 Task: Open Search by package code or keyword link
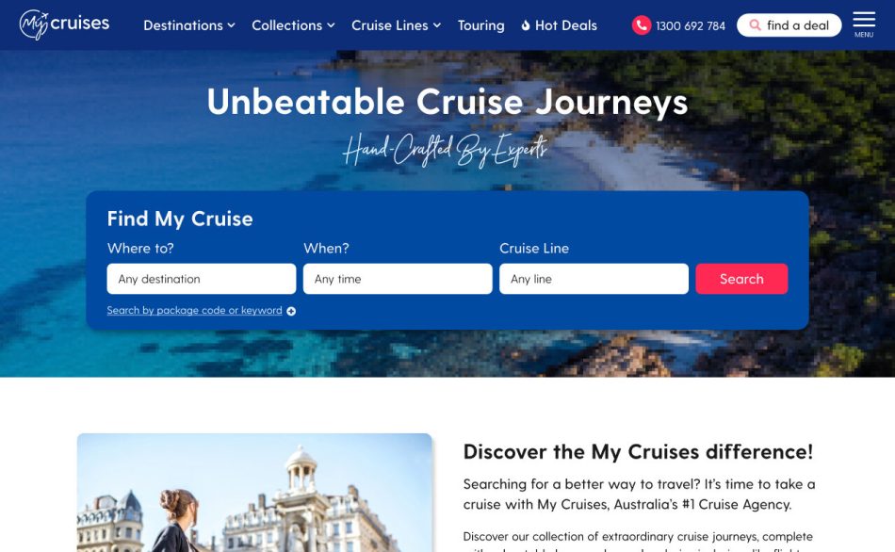point(194,311)
